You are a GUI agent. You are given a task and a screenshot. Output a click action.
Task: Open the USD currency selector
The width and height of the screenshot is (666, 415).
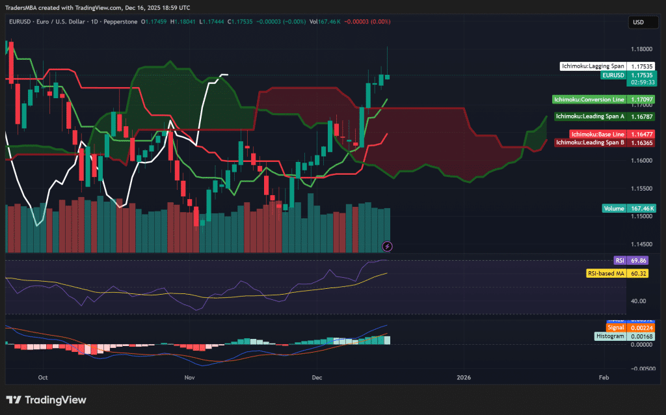643,21
